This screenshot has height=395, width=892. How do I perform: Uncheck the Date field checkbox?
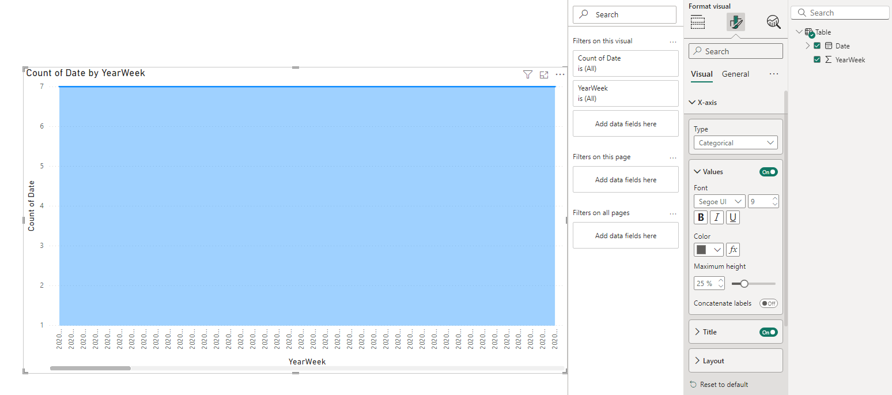click(x=817, y=46)
